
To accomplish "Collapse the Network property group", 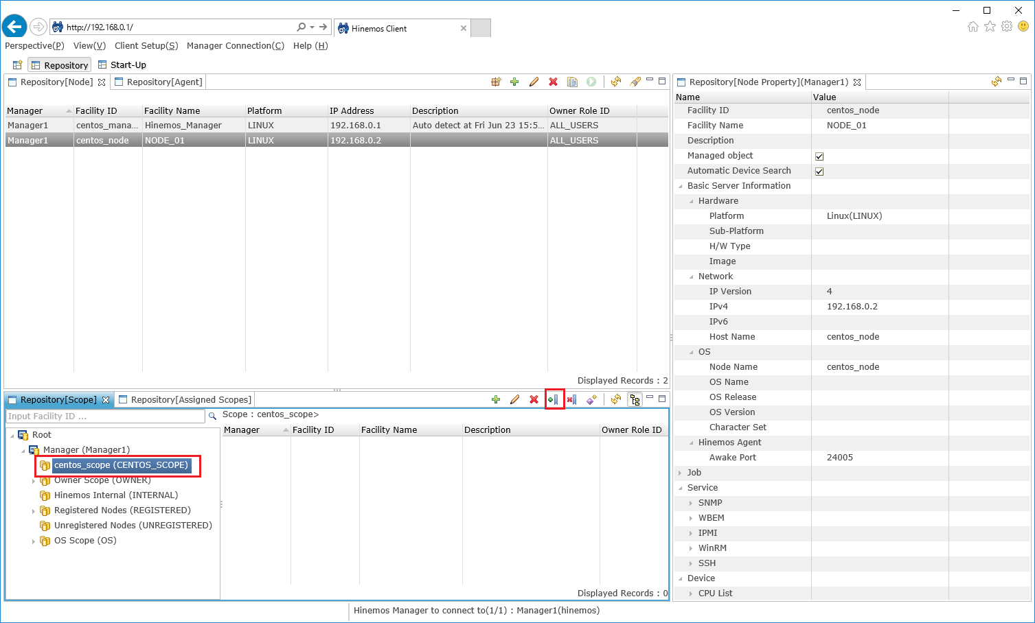I will (x=692, y=277).
